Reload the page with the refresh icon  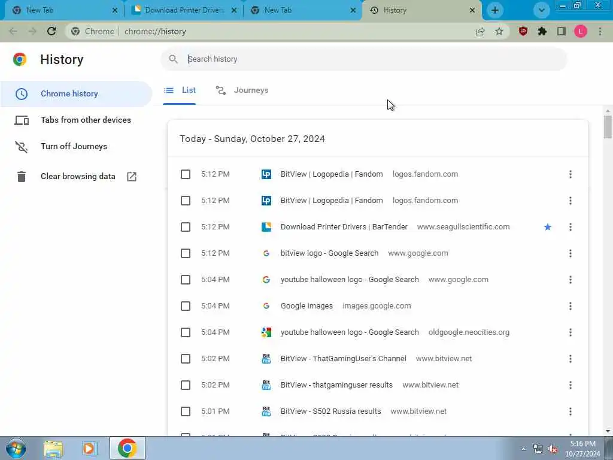[x=51, y=31]
